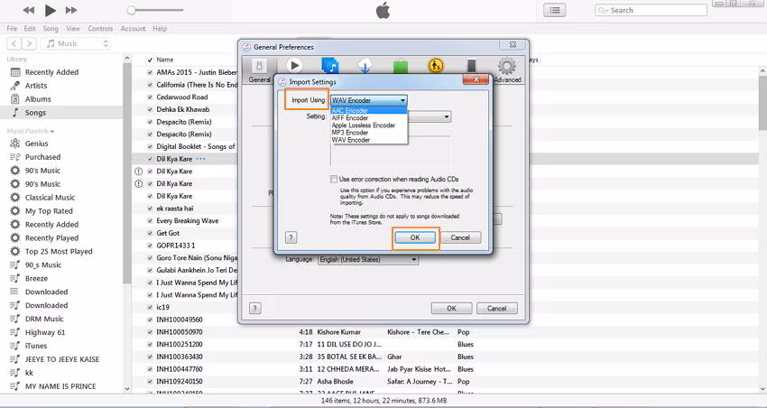The width and height of the screenshot is (767, 408).
Task: Click Cancel in Import Settings dialog
Action: 460,237
